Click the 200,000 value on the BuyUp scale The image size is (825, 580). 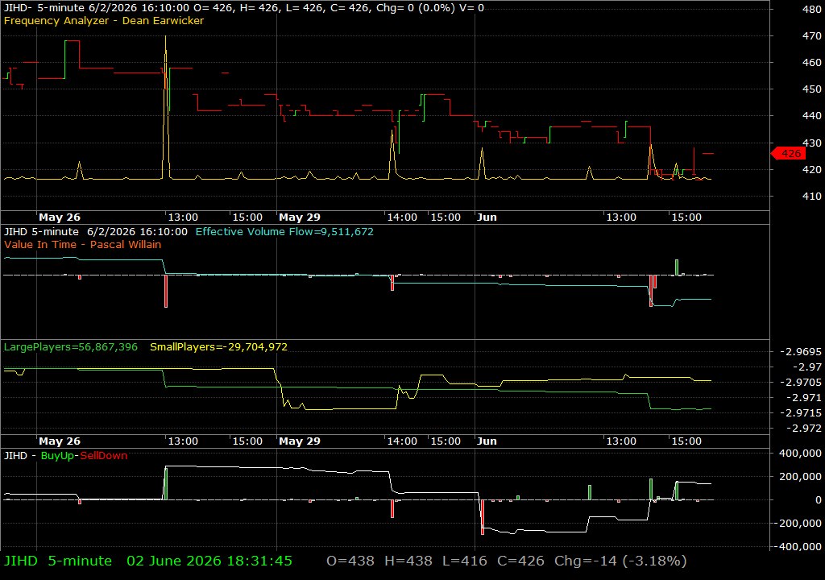pyautogui.click(x=800, y=476)
